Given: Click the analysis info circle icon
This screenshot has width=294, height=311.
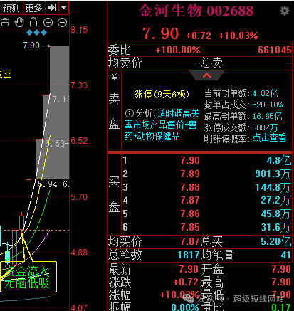Looking at the screenshot, I should (129, 113).
